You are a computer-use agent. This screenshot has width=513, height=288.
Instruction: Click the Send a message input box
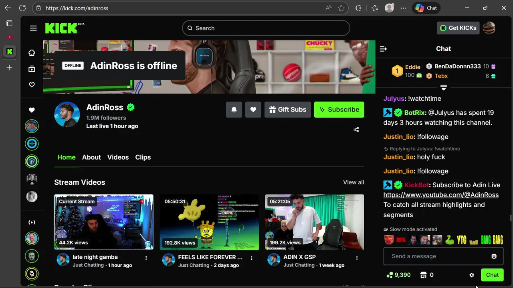point(443,256)
